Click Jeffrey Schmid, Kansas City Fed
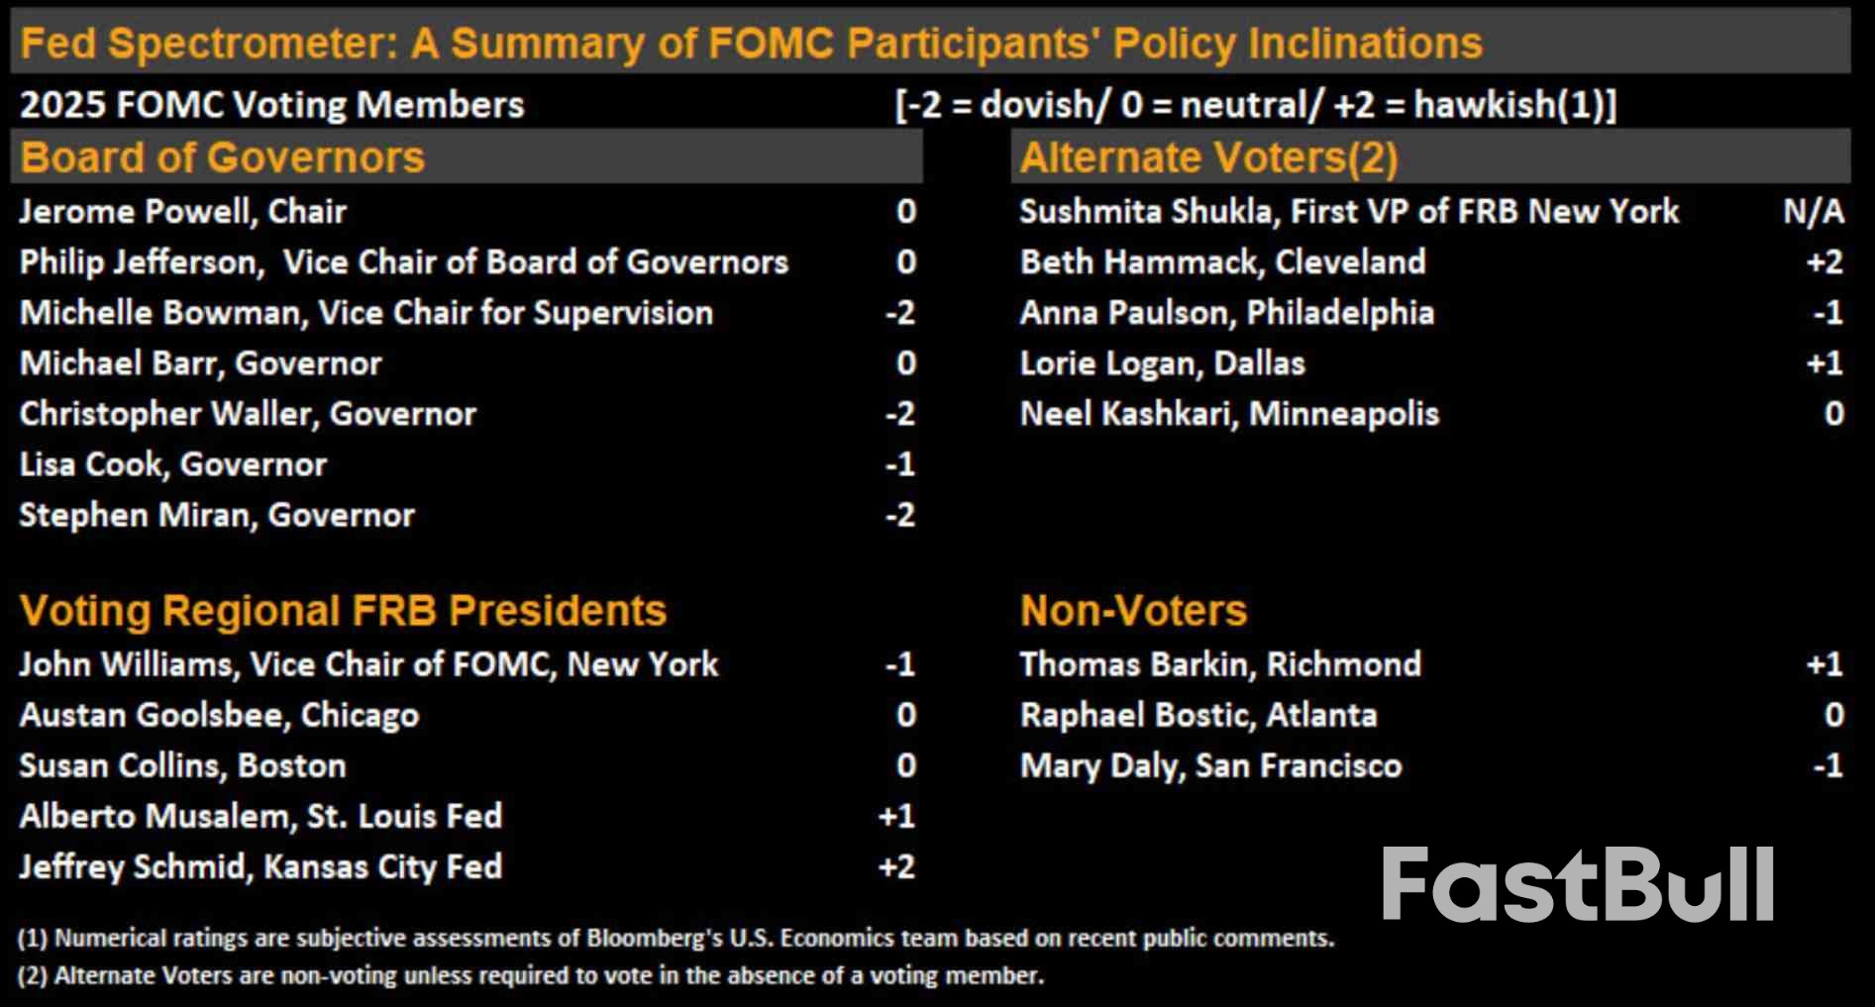Viewport: 1875px width, 1007px height. [260, 866]
